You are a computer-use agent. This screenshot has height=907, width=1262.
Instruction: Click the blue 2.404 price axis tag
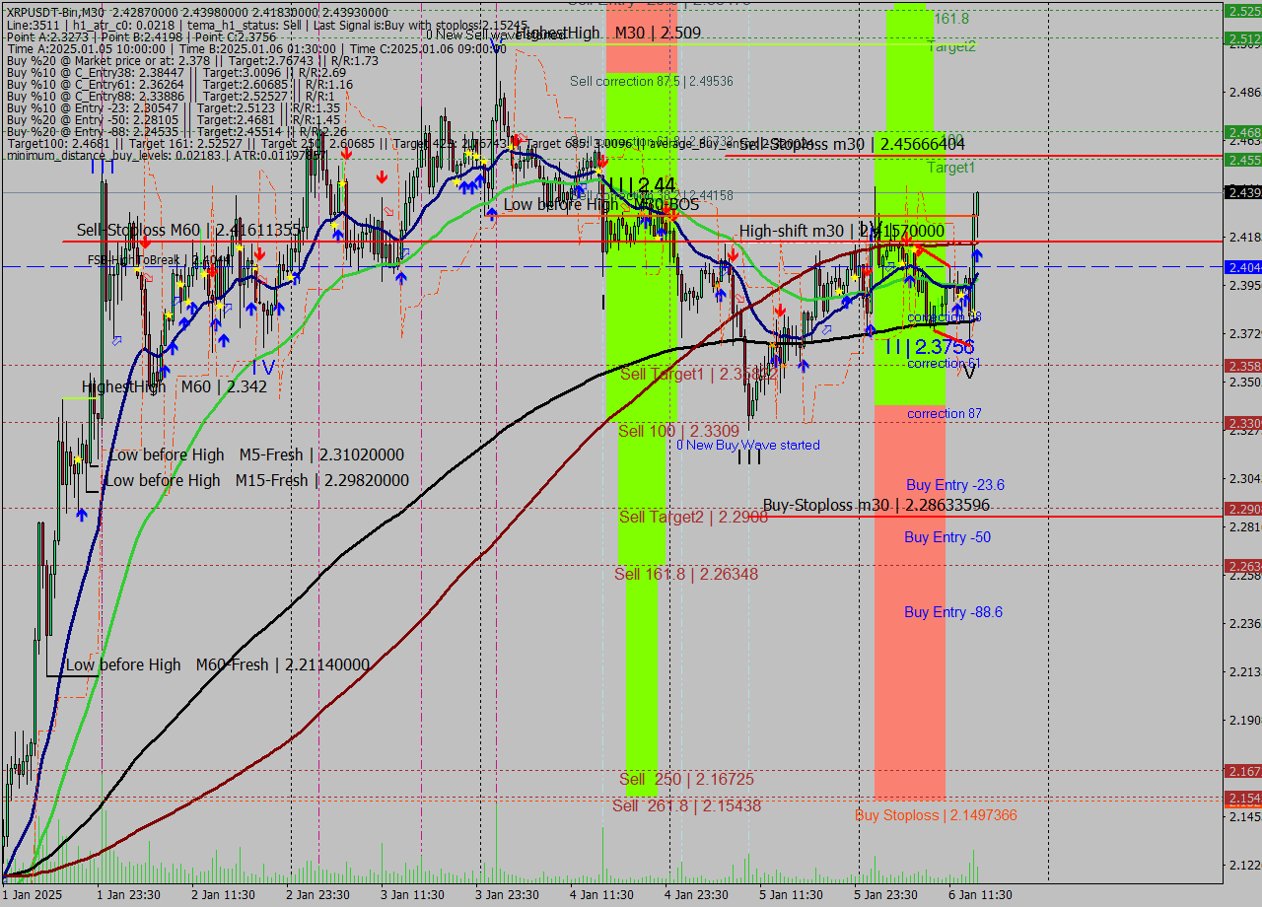(x=1242, y=267)
